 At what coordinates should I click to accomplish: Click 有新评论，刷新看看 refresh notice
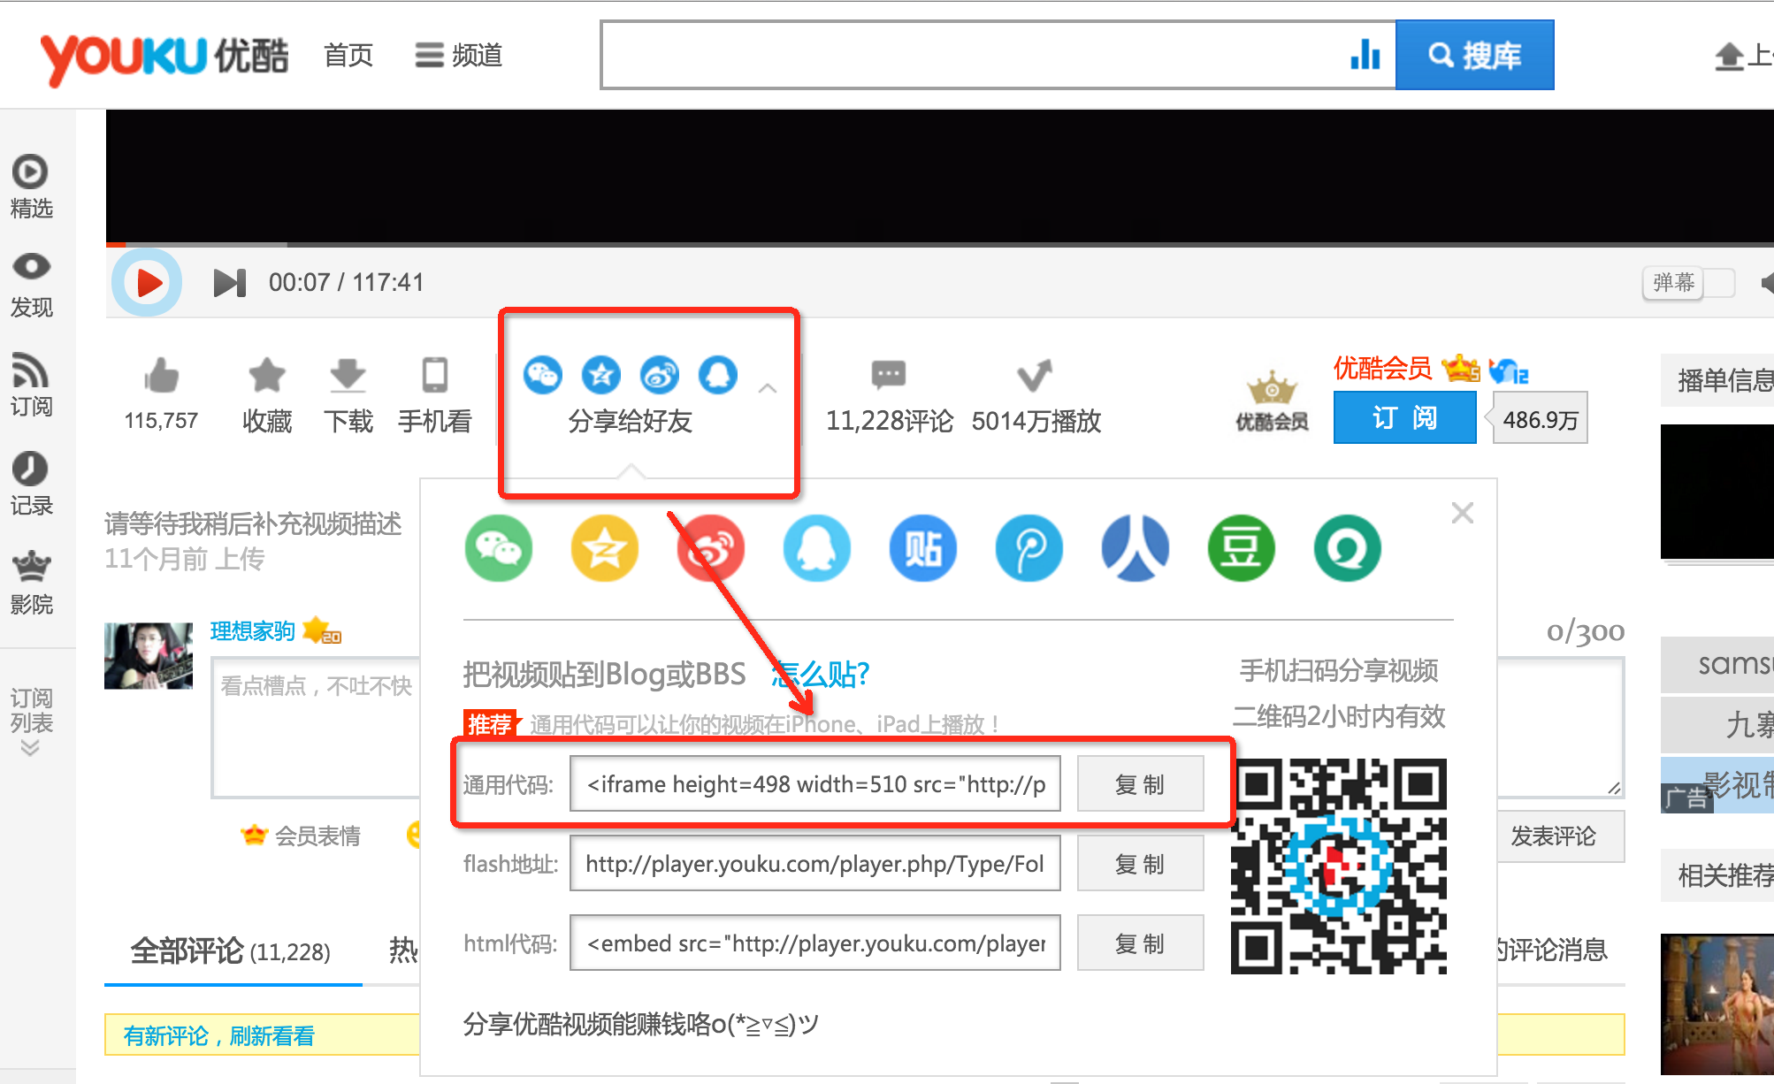pyautogui.click(x=219, y=1035)
